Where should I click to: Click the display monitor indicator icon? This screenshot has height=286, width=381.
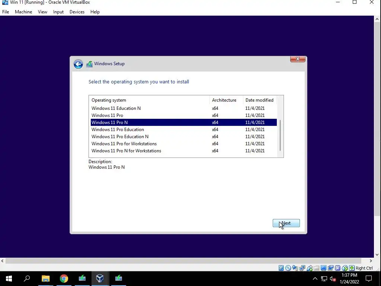click(x=323, y=268)
